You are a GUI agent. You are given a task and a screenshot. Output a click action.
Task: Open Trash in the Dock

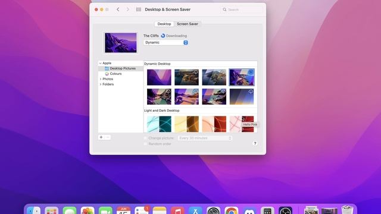pyautogui.click(x=347, y=210)
